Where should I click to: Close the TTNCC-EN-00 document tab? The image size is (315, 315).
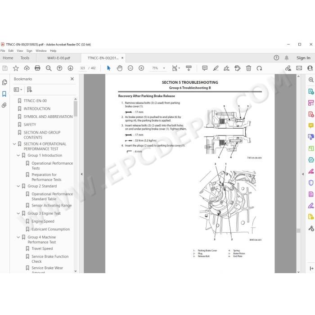tap(122, 58)
